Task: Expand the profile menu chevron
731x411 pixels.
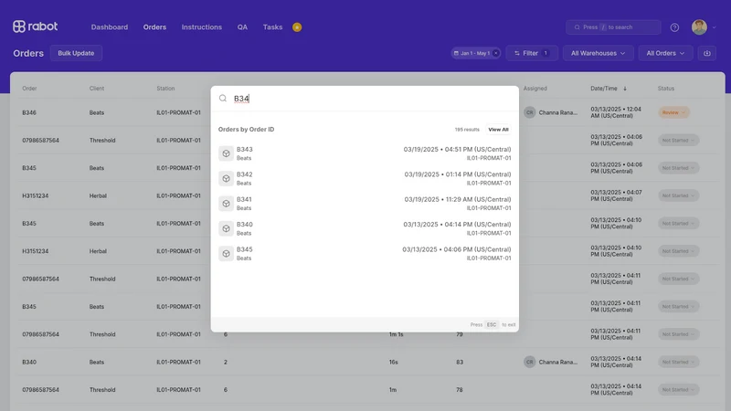Action: click(x=715, y=27)
